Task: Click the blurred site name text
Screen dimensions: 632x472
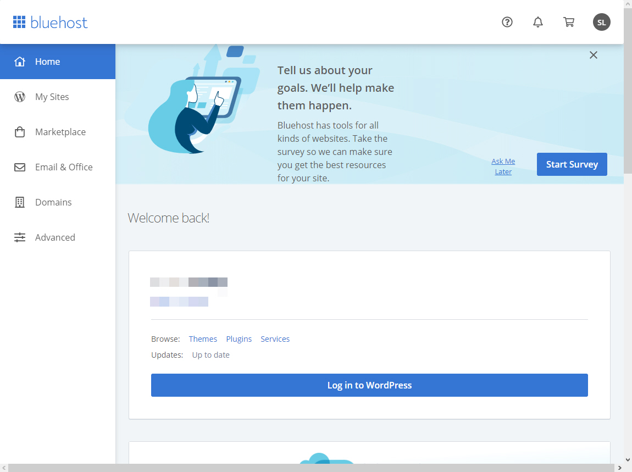Action: point(189,282)
